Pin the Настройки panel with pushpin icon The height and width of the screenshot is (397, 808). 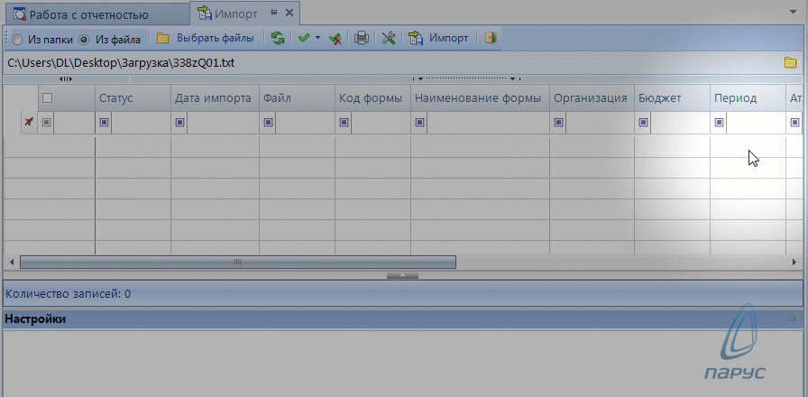pos(794,319)
